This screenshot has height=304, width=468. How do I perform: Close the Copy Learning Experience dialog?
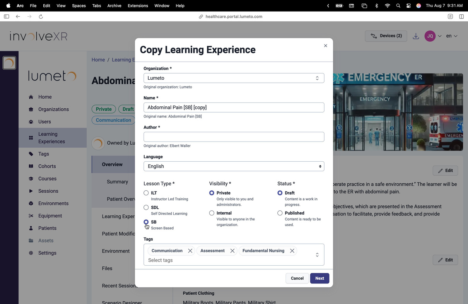coord(325,46)
